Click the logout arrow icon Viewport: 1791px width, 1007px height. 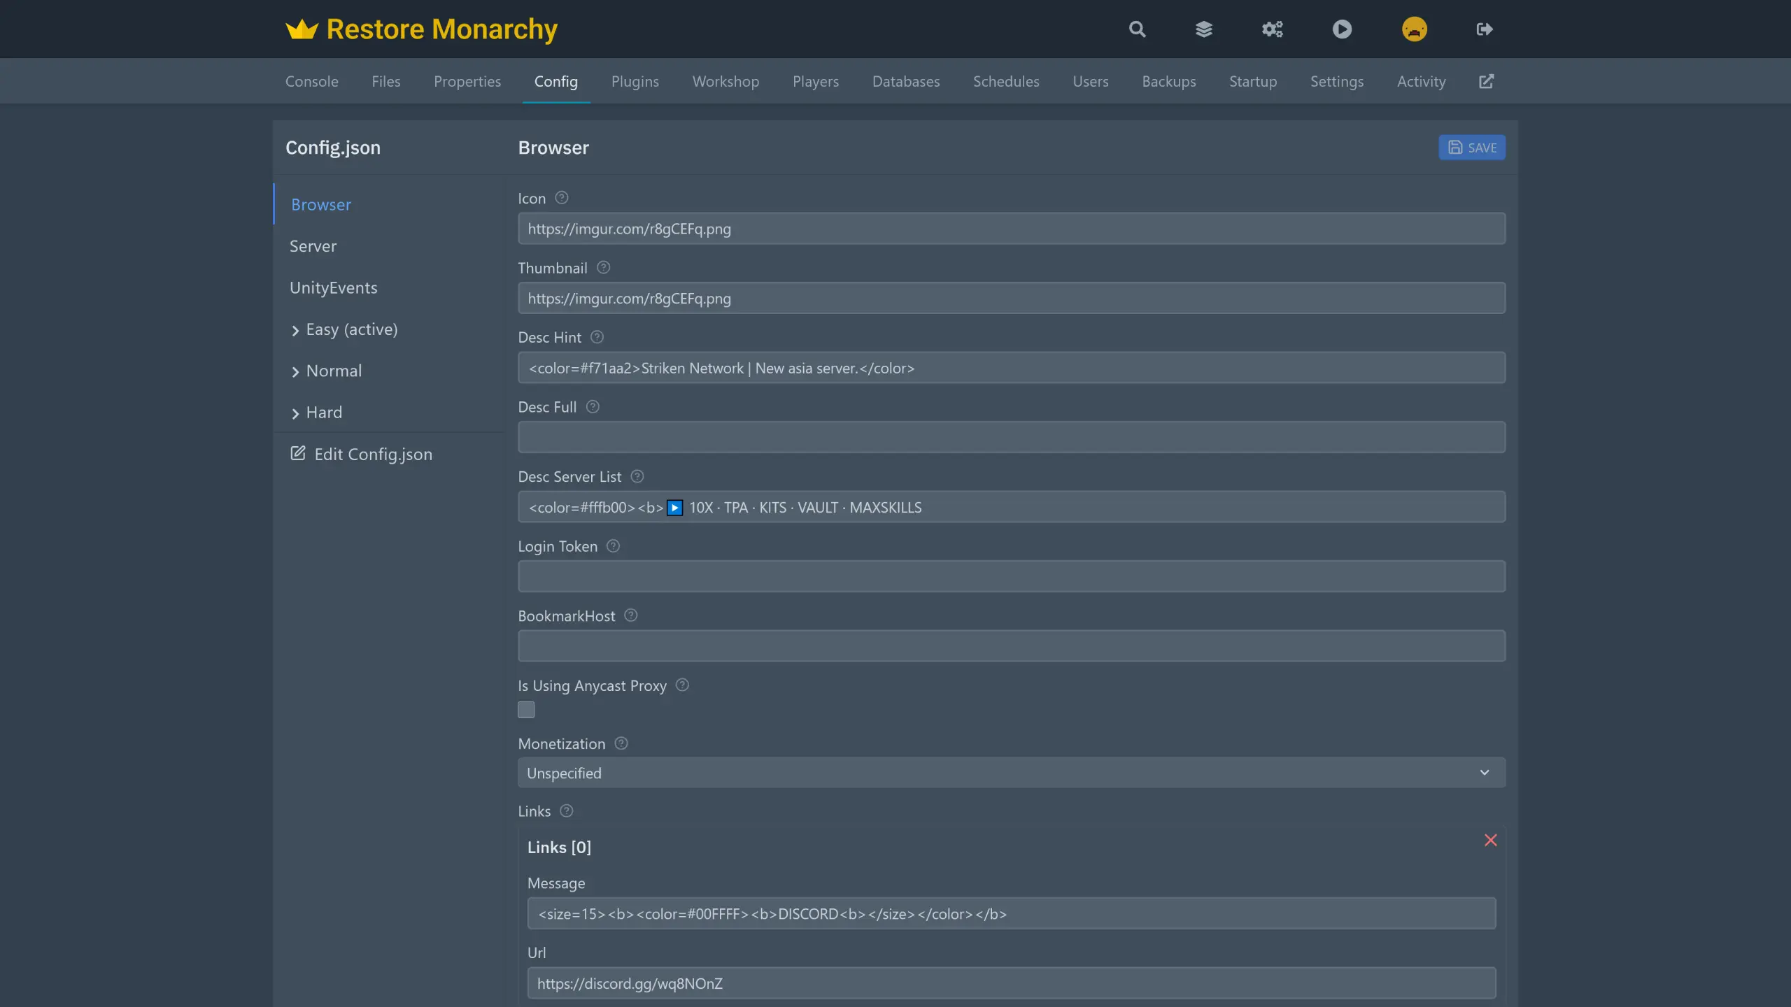point(1485,29)
